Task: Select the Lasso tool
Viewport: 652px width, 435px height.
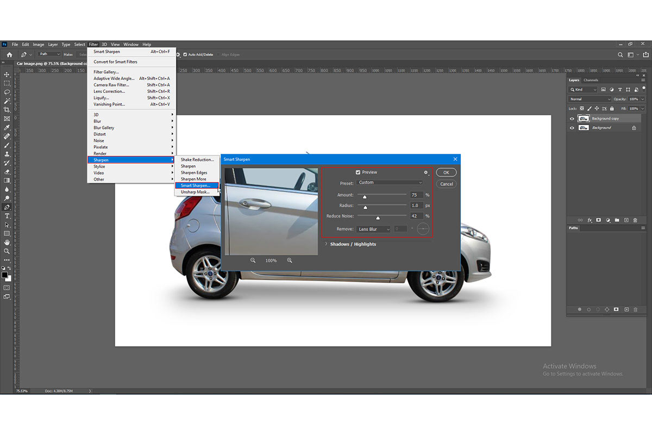Action: [7, 92]
